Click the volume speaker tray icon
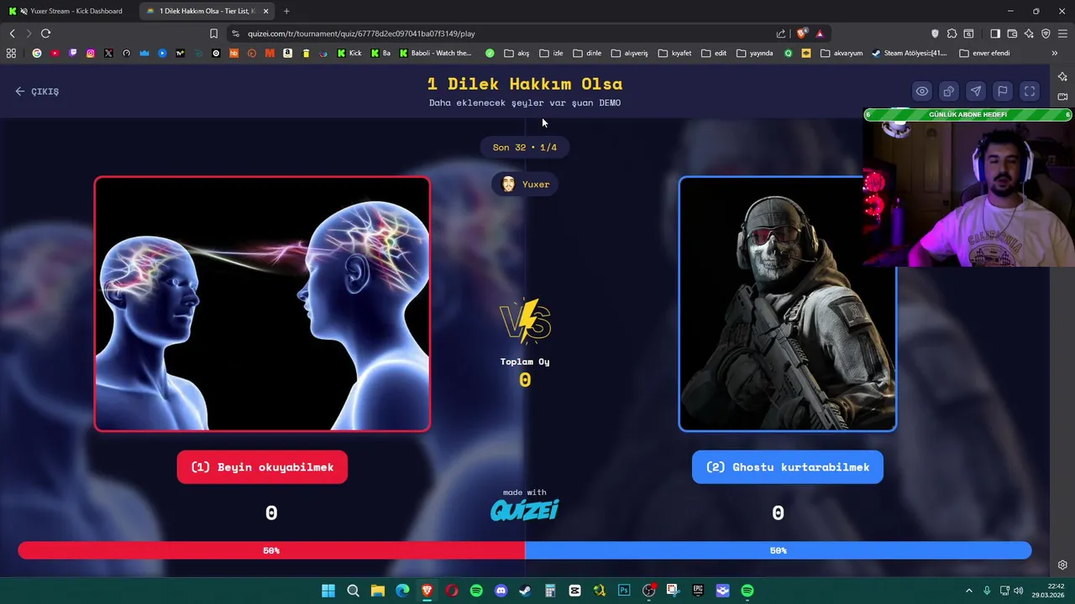Image resolution: width=1075 pixels, height=604 pixels. click(x=1019, y=591)
